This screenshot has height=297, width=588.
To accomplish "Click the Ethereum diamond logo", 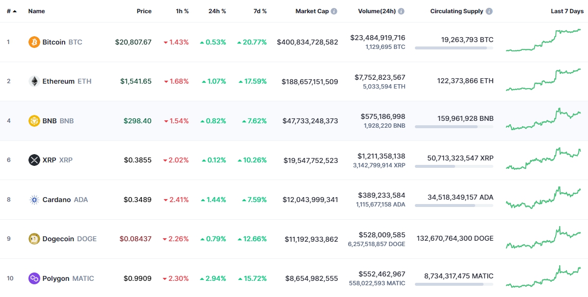I will 34,81.
